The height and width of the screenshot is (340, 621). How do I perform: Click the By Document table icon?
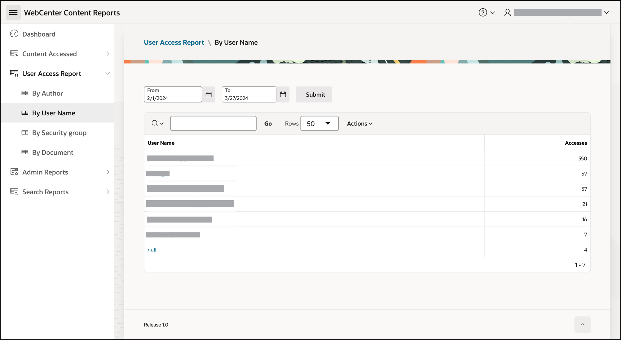pyautogui.click(x=25, y=152)
